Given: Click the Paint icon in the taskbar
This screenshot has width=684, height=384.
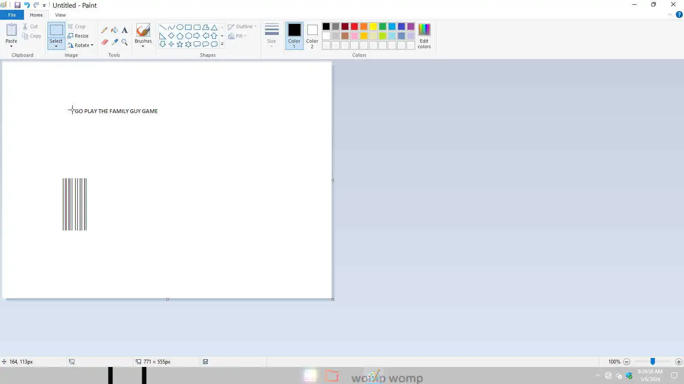Looking at the screenshot, I should (373, 376).
